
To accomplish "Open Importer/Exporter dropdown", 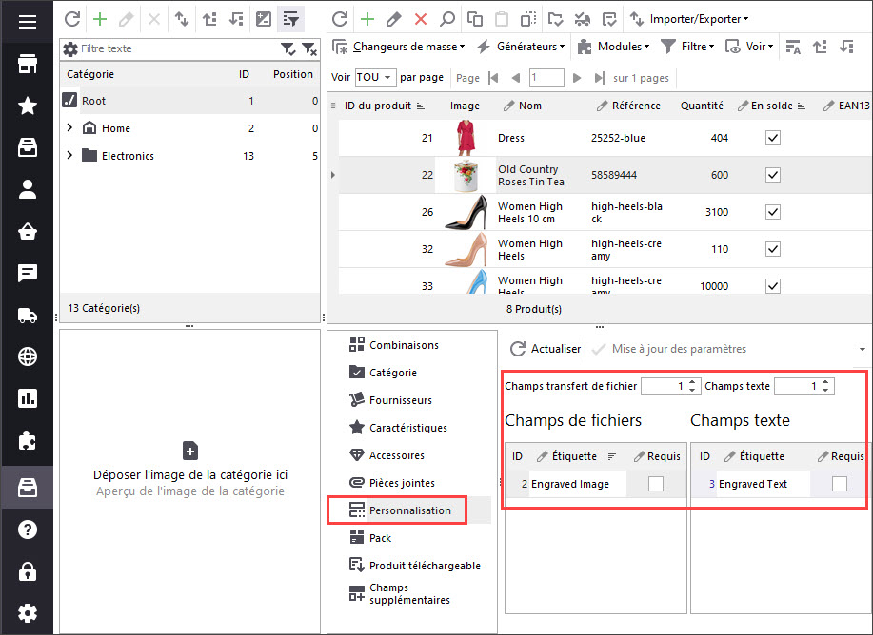I will point(690,19).
